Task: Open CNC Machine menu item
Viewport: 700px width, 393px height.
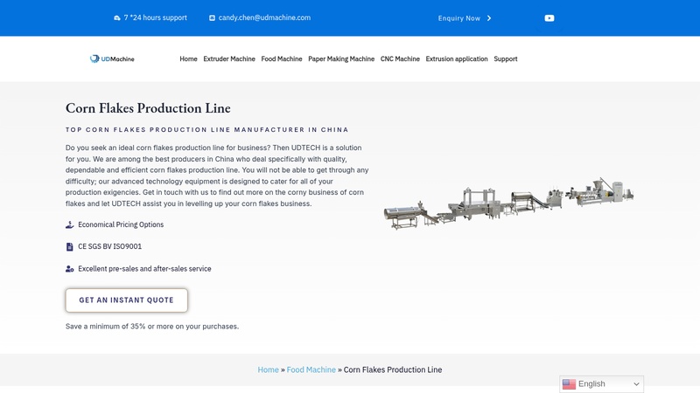Action: click(400, 59)
